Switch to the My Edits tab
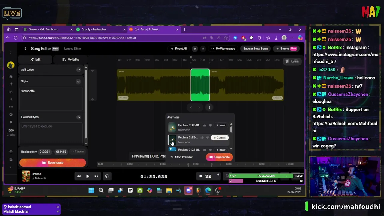Image resolution: width=384 pixels, height=216 pixels. point(70,59)
